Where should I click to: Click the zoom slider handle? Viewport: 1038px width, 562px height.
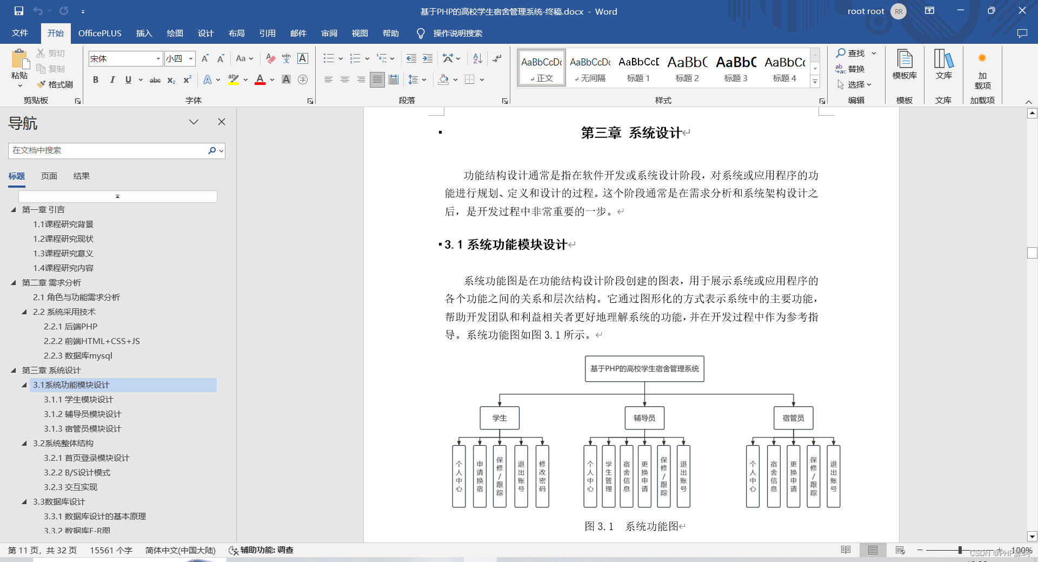960,550
